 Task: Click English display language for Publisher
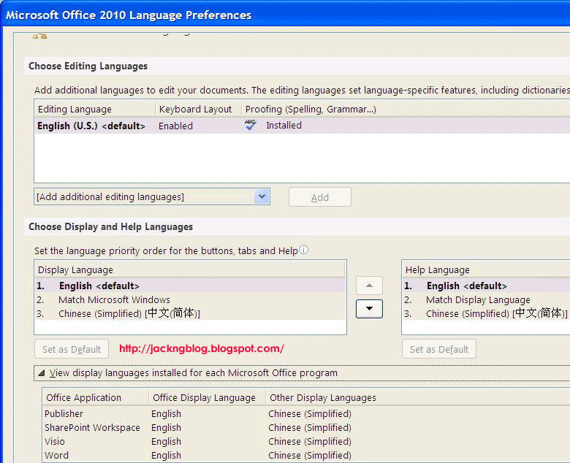tap(166, 413)
